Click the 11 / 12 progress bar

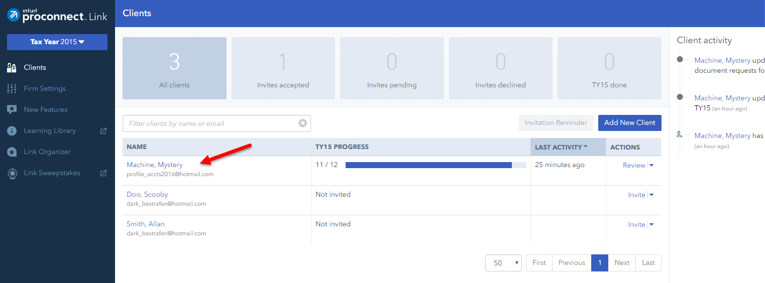[x=436, y=165]
